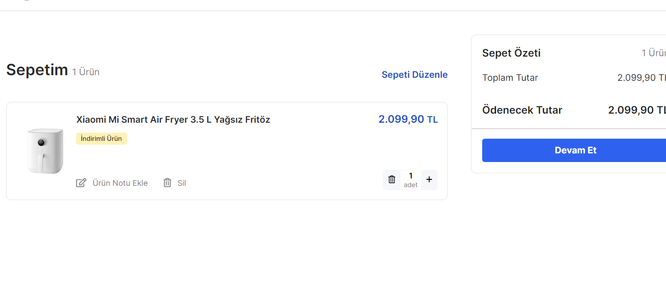The image size is (666, 283).
Task: Click the Sepetim page heading
Action: coord(37,70)
